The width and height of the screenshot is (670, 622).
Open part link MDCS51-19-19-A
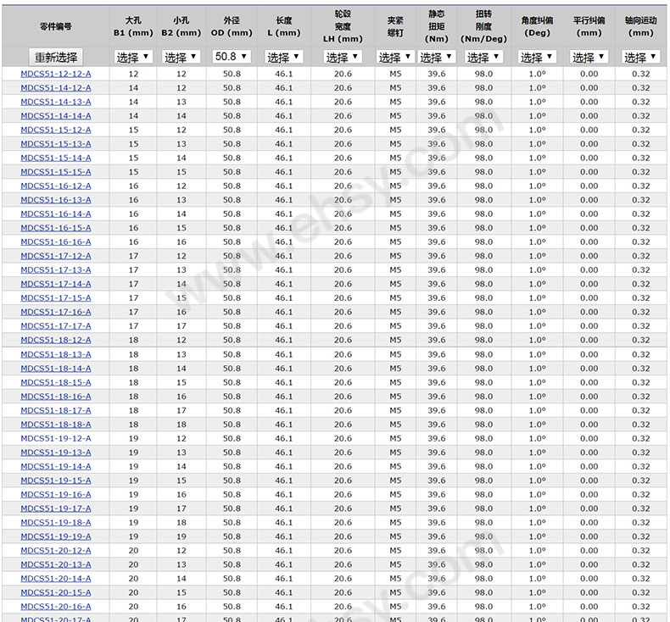pyautogui.click(x=56, y=536)
